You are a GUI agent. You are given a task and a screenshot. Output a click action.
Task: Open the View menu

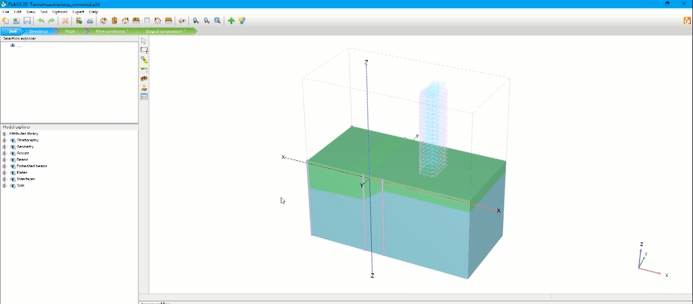click(31, 12)
